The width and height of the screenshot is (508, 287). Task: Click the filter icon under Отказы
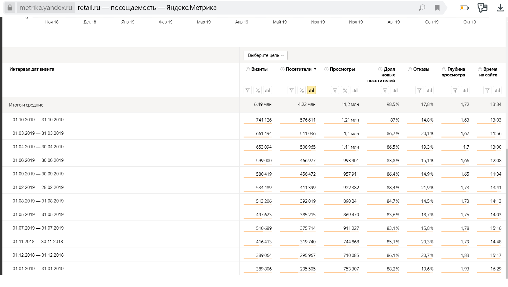[x=419, y=90]
